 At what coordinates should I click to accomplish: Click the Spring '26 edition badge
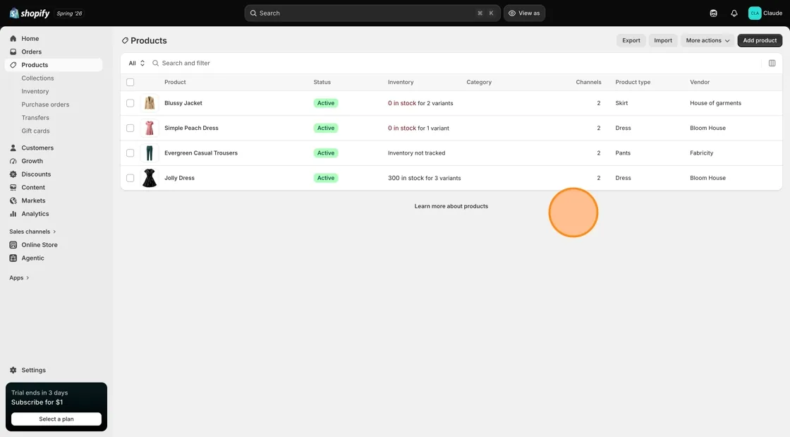70,13
